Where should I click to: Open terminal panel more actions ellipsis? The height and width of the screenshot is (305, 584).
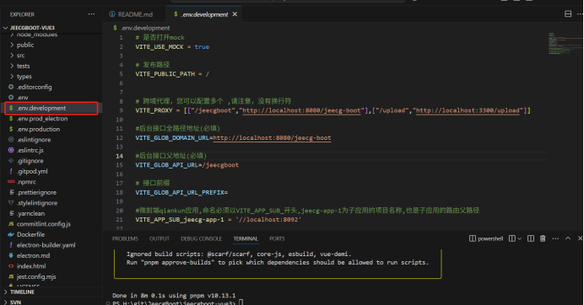(555, 238)
